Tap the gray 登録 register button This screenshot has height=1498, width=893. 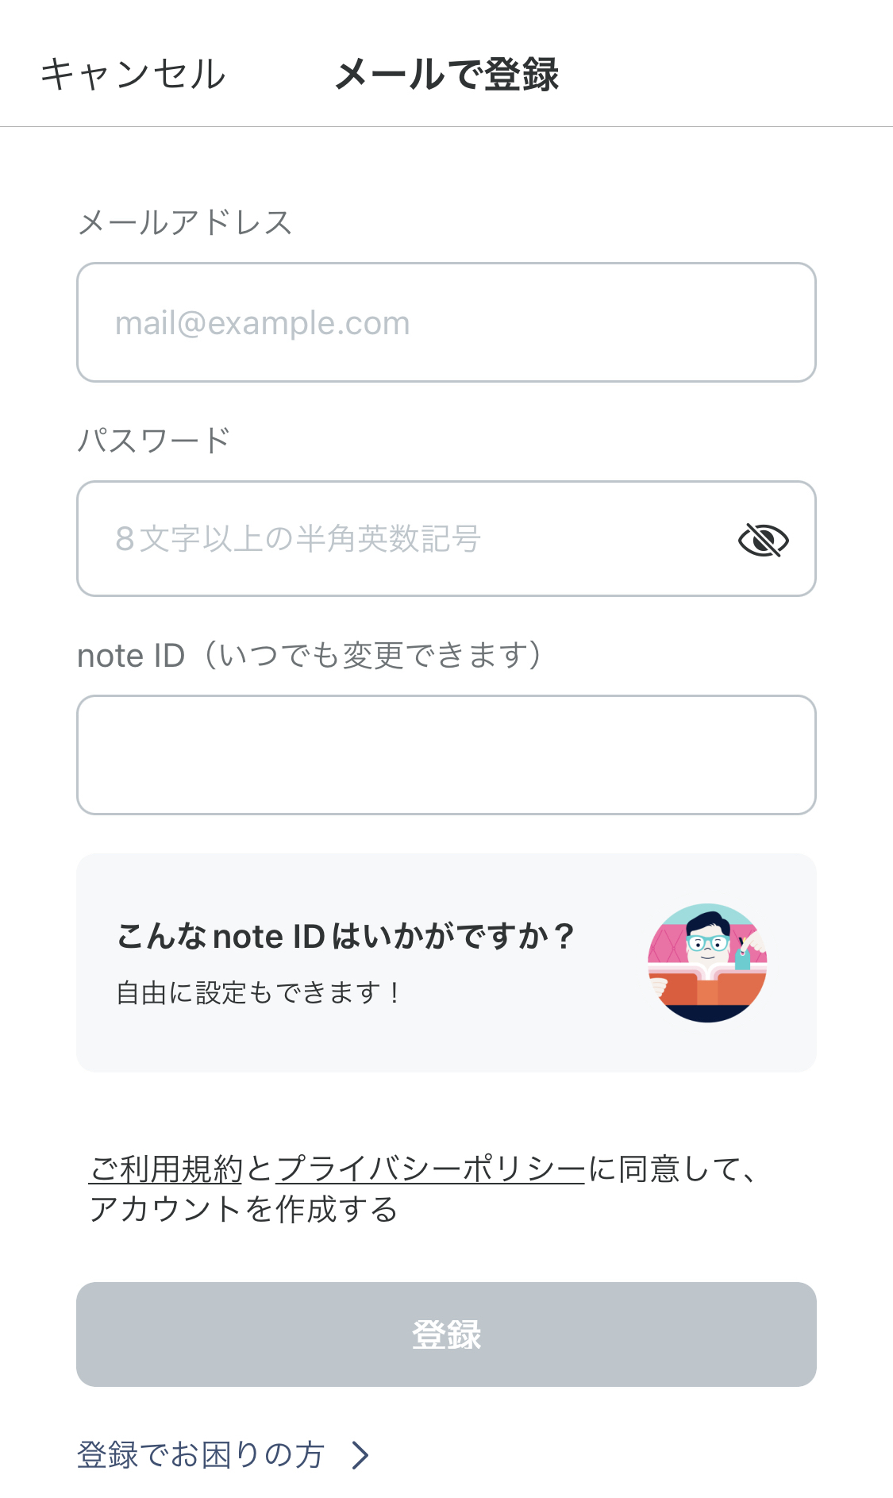click(446, 1334)
